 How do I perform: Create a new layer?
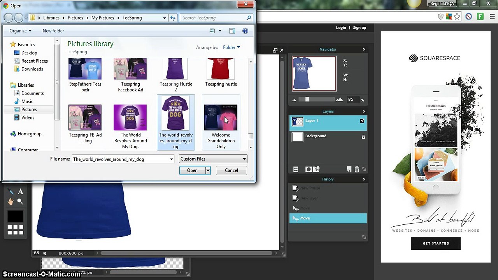tap(349, 169)
